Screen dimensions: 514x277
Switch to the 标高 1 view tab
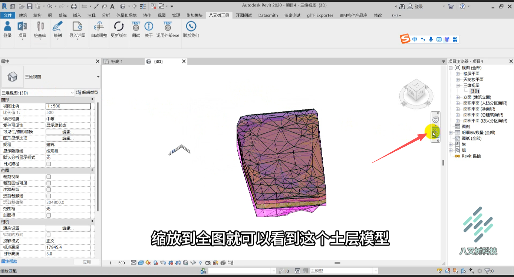[116, 62]
